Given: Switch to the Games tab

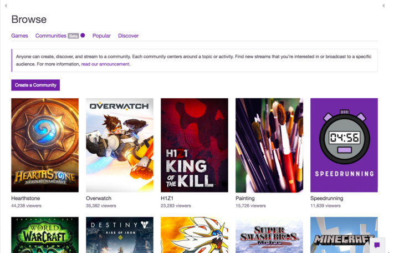Looking at the screenshot, I should pyautogui.click(x=19, y=36).
